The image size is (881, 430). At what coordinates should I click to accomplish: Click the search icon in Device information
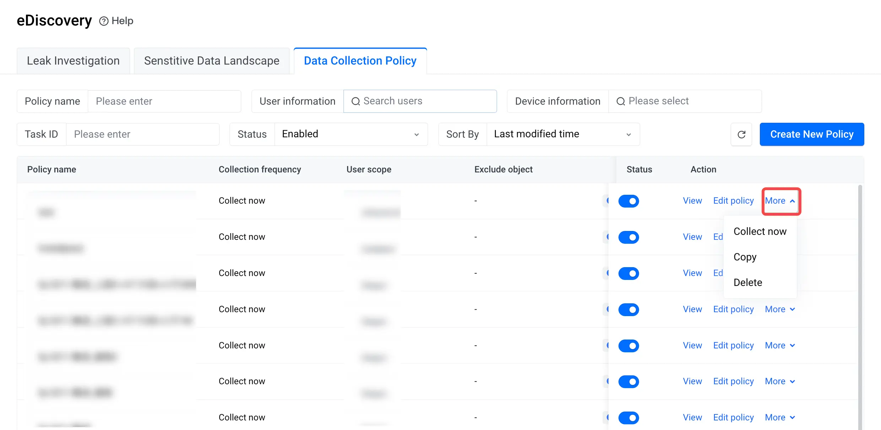pyautogui.click(x=621, y=101)
